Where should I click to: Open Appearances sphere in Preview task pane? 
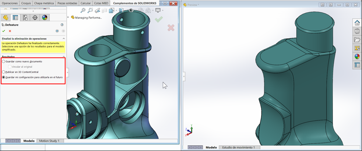tap(357, 57)
